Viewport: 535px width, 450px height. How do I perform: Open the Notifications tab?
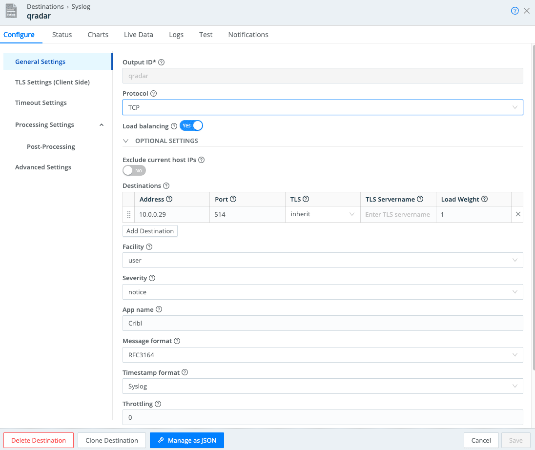248,35
